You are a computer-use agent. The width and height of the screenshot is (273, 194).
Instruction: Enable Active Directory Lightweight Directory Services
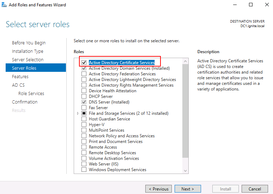84,80
